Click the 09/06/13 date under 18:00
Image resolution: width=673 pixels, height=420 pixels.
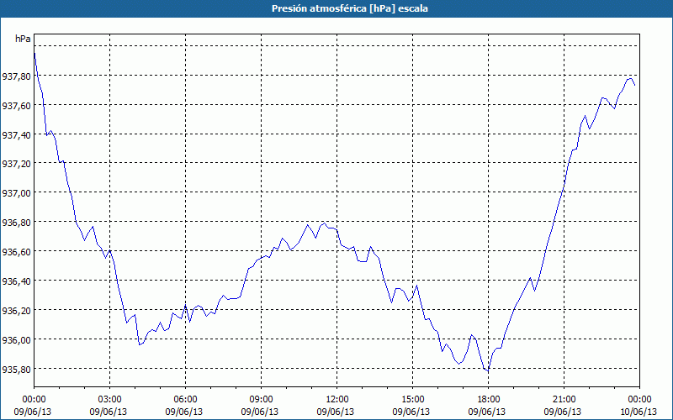487,412
